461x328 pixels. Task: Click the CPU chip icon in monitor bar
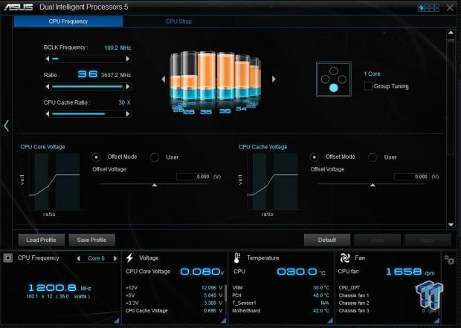coord(8,258)
